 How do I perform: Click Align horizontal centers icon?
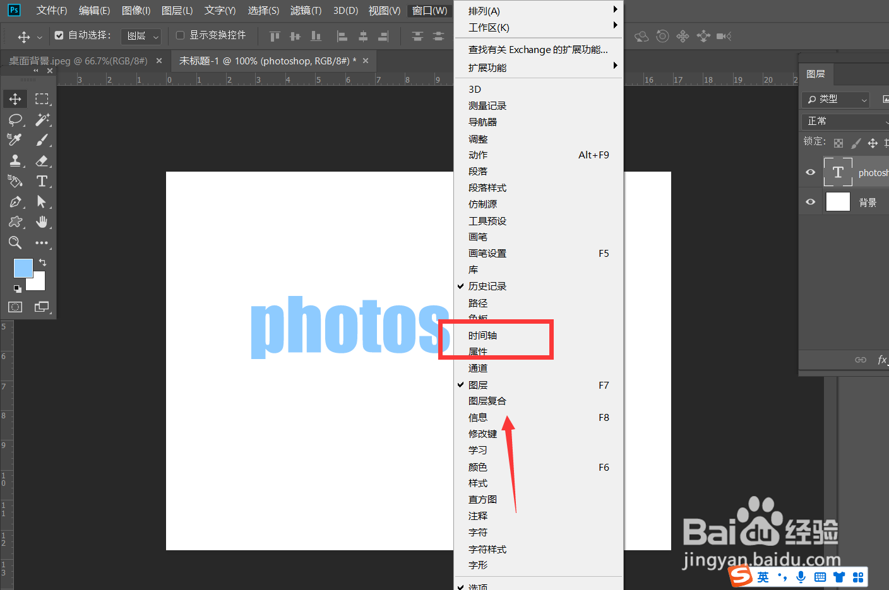click(363, 37)
